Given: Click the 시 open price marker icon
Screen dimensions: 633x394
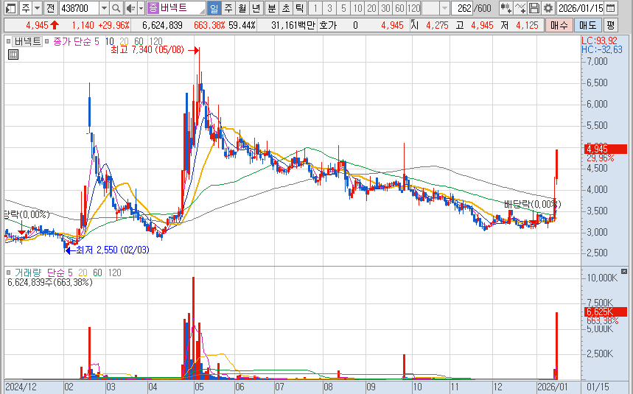Looking at the screenshot, I should pyautogui.click(x=415, y=25).
